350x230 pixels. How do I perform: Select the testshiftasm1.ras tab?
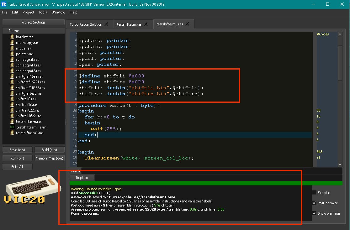tap(170, 24)
